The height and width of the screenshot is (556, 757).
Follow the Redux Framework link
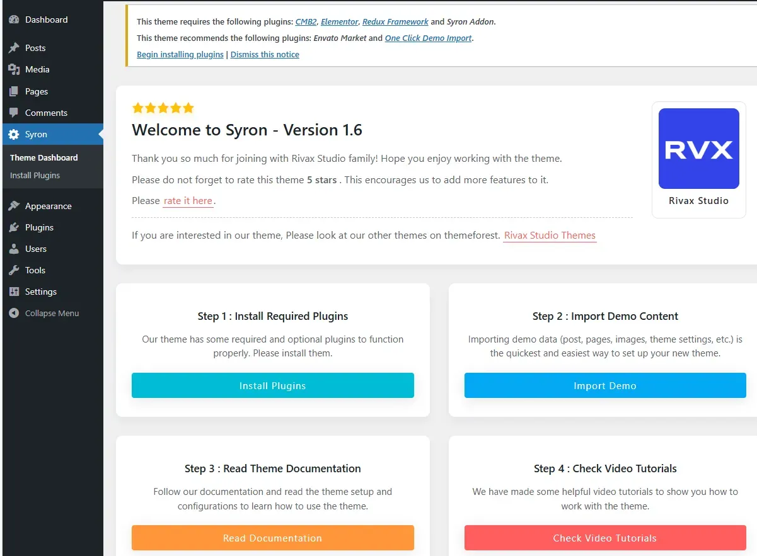(x=396, y=21)
